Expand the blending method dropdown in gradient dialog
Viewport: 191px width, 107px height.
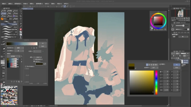pos(19,48)
